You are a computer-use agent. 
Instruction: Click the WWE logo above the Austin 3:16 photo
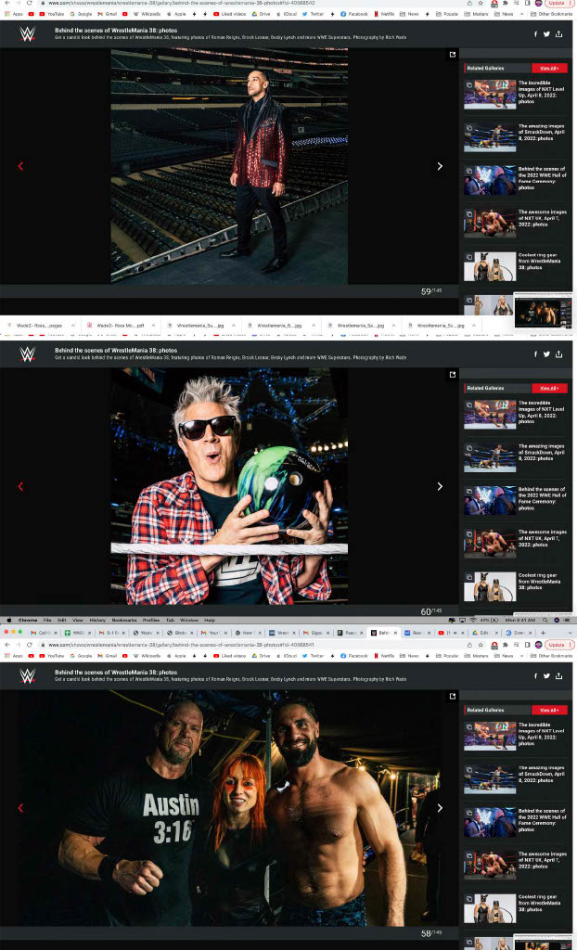[x=27, y=675]
